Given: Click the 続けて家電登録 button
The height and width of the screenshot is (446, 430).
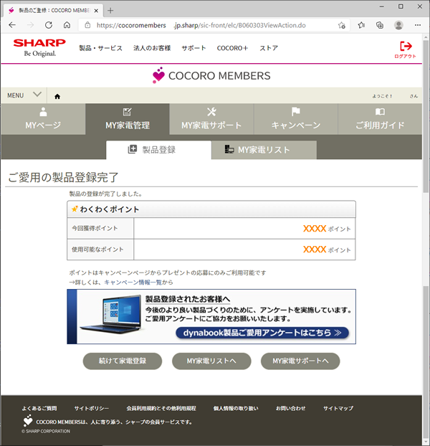Looking at the screenshot, I should click(x=123, y=361).
